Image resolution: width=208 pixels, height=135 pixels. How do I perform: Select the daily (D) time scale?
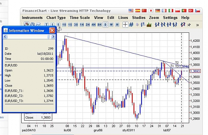[105, 25]
